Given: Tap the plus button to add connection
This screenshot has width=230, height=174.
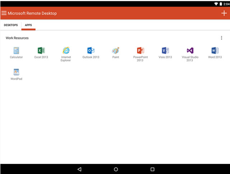Looking at the screenshot, I should click(x=224, y=13).
